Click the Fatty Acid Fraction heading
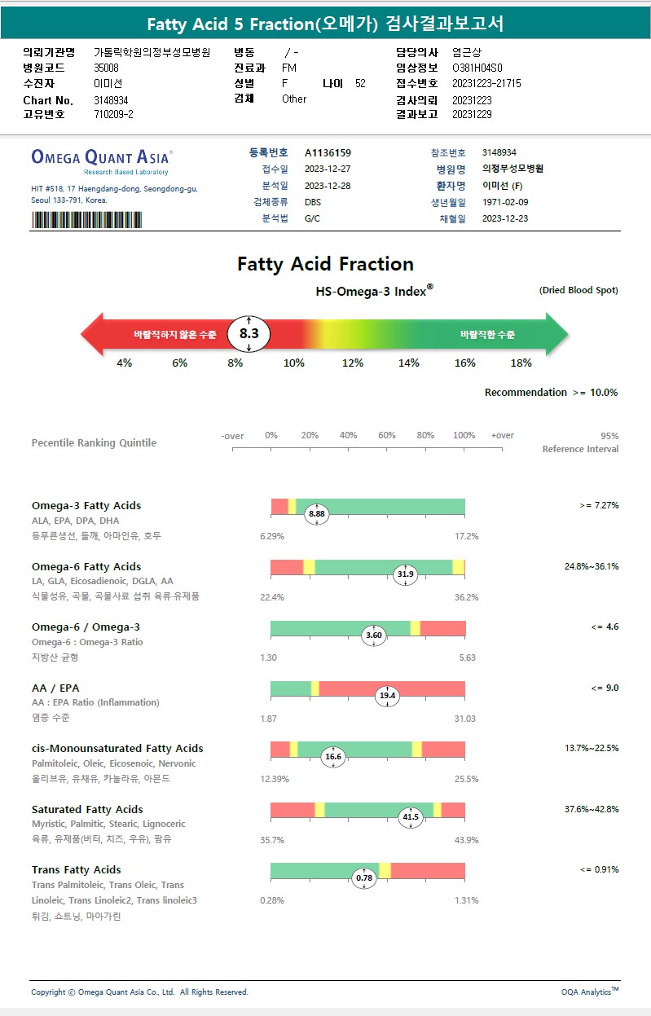Screen dimensions: 651x1016 click(325, 264)
